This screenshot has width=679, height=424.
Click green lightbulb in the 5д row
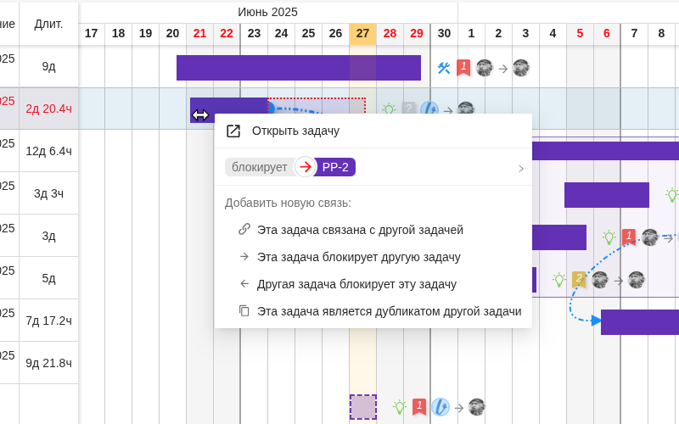tap(559, 280)
